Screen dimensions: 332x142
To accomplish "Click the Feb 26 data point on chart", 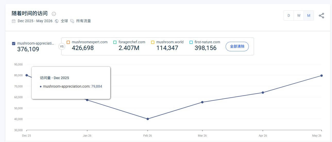I will 148,119.
